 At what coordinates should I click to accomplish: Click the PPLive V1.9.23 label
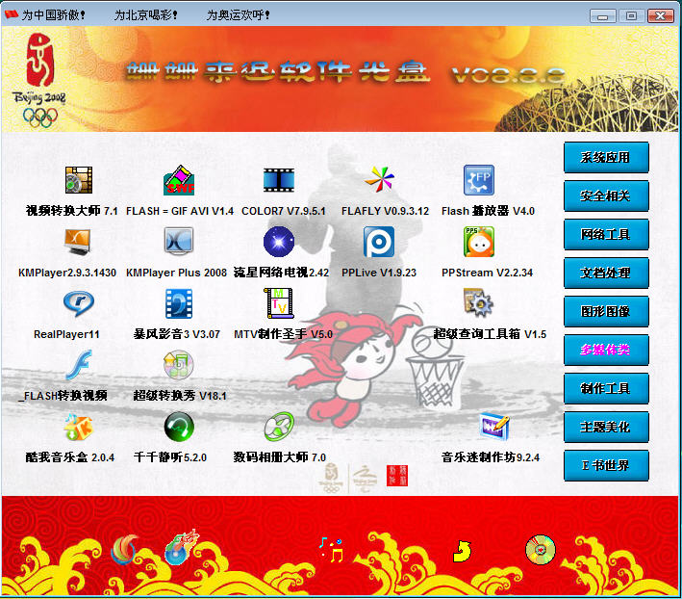click(379, 273)
